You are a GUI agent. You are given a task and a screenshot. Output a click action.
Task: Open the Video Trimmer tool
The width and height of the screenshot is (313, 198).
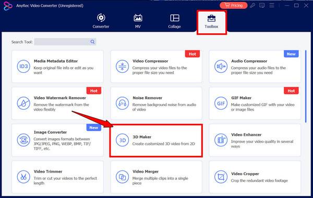(x=57, y=177)
